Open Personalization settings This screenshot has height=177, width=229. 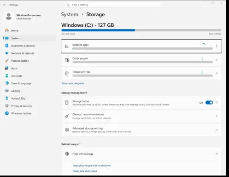[29, 61]
